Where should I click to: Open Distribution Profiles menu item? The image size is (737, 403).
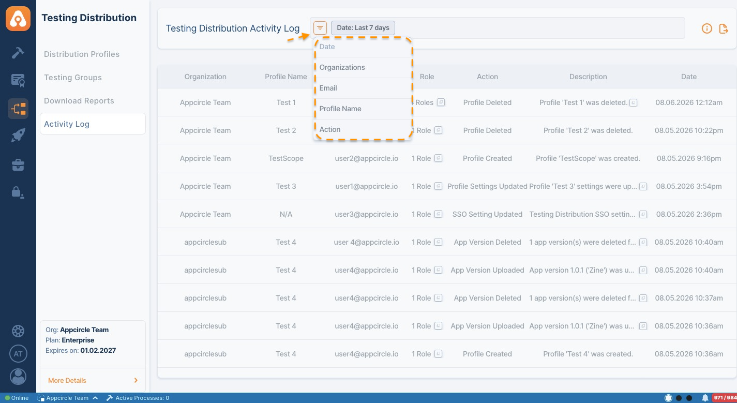pos(82,54)
